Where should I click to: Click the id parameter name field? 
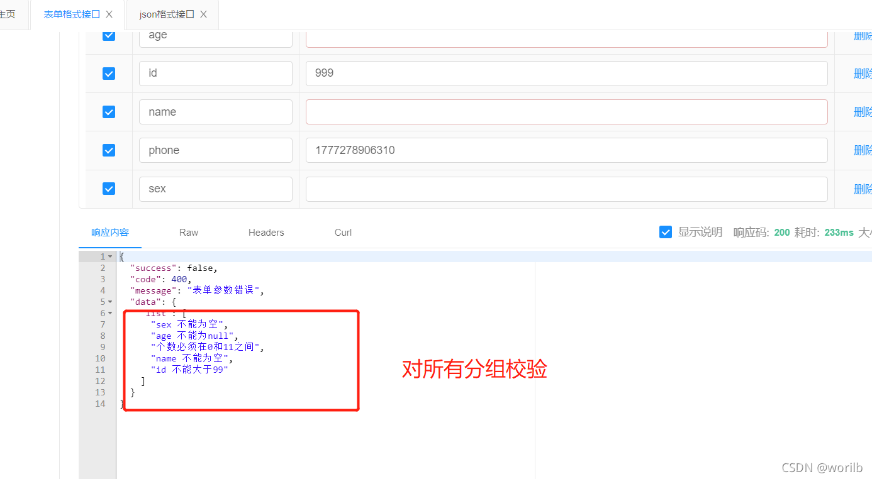(216, 74)
